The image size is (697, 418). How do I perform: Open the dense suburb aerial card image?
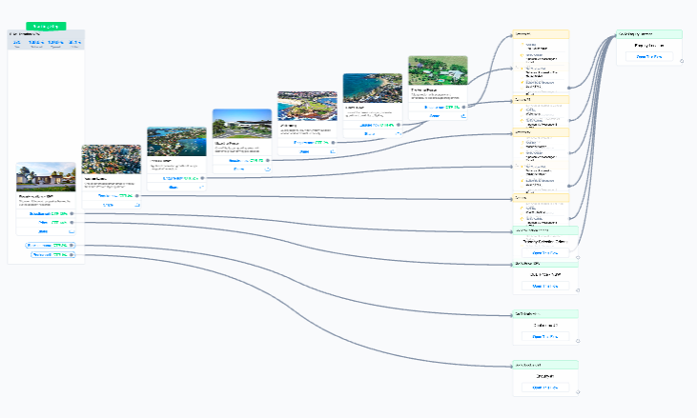point(112,159)
